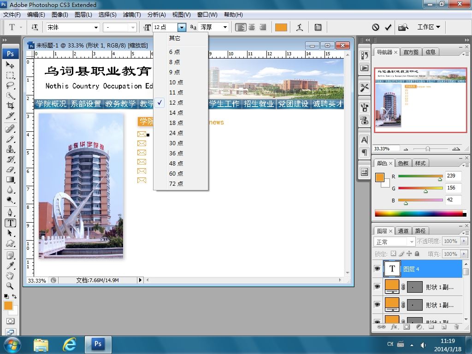Hide the second 形状 1 副本 layer
This screenshot has width=472, height=354.
(x=377, y=305)
